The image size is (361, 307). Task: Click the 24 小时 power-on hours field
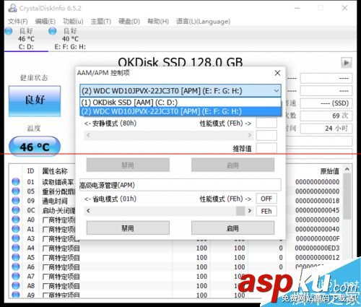click(326, 129)
